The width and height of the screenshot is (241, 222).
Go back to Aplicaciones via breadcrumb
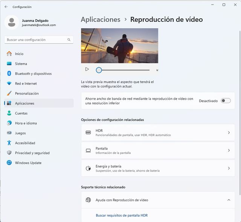coord(101,20)
